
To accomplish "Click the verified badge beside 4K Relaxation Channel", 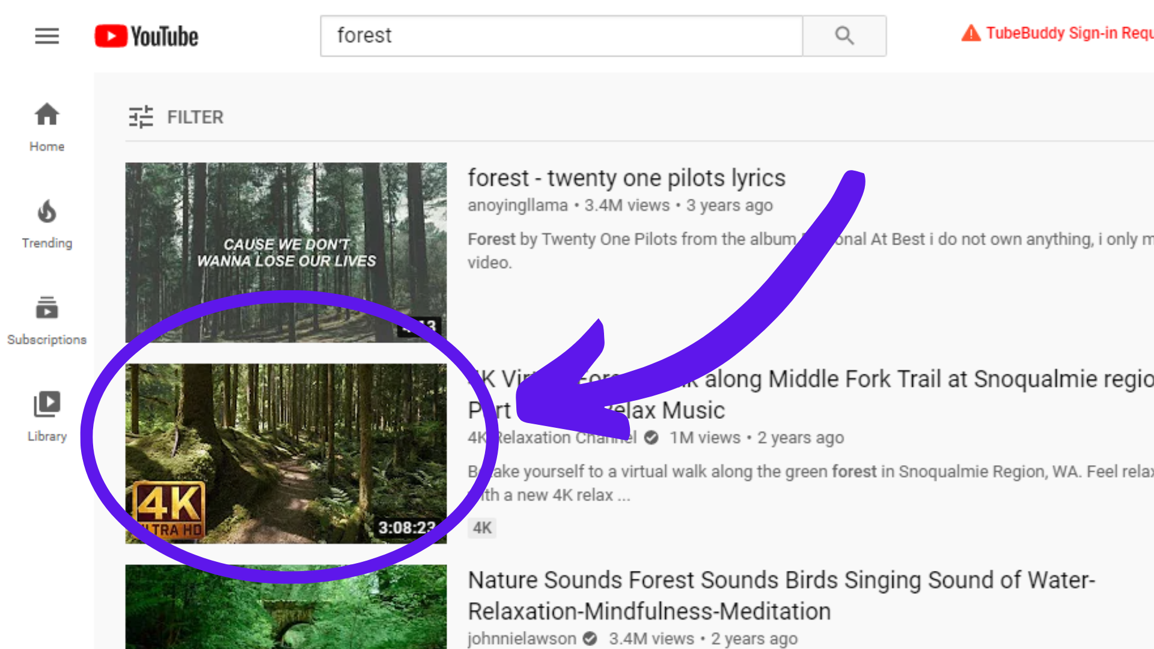I will click(652, 437).
